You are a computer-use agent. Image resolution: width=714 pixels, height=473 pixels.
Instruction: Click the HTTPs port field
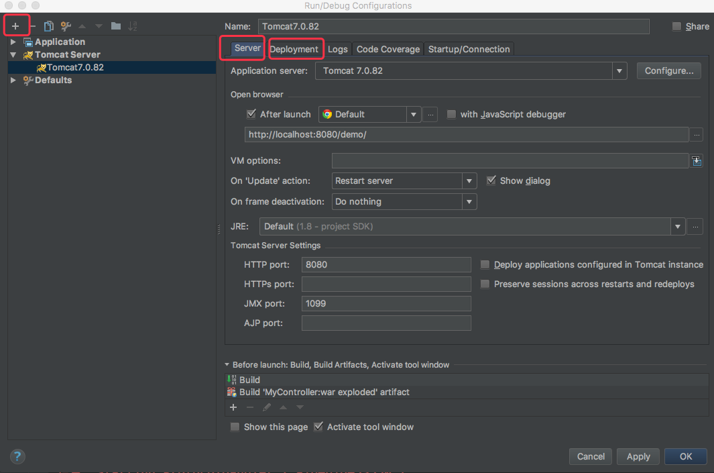[x=386, y=284]
